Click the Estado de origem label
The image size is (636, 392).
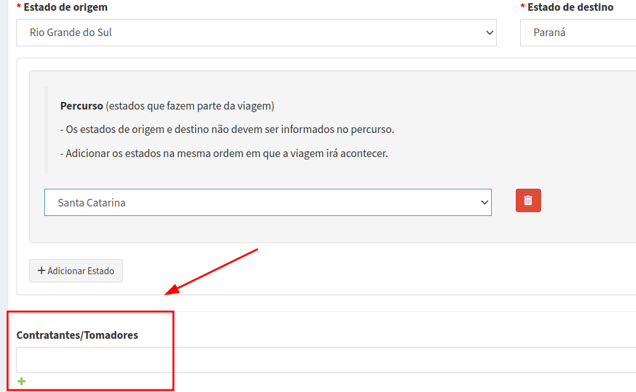coord(65,8)
